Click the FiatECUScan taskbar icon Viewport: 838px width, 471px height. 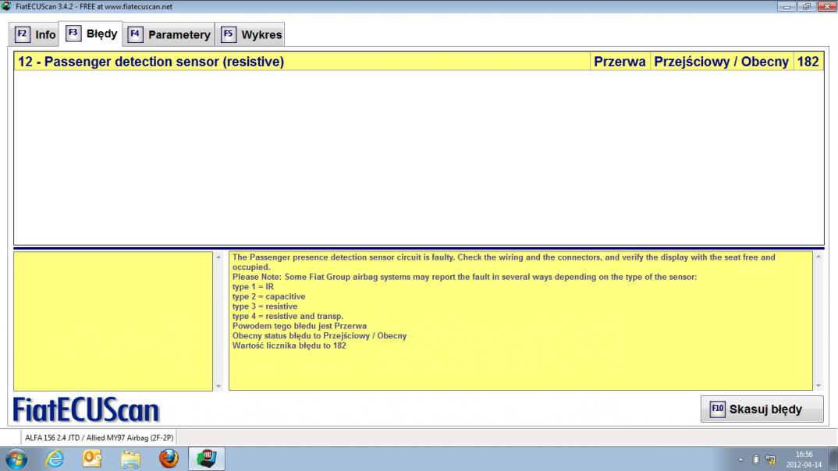(207, 459)
